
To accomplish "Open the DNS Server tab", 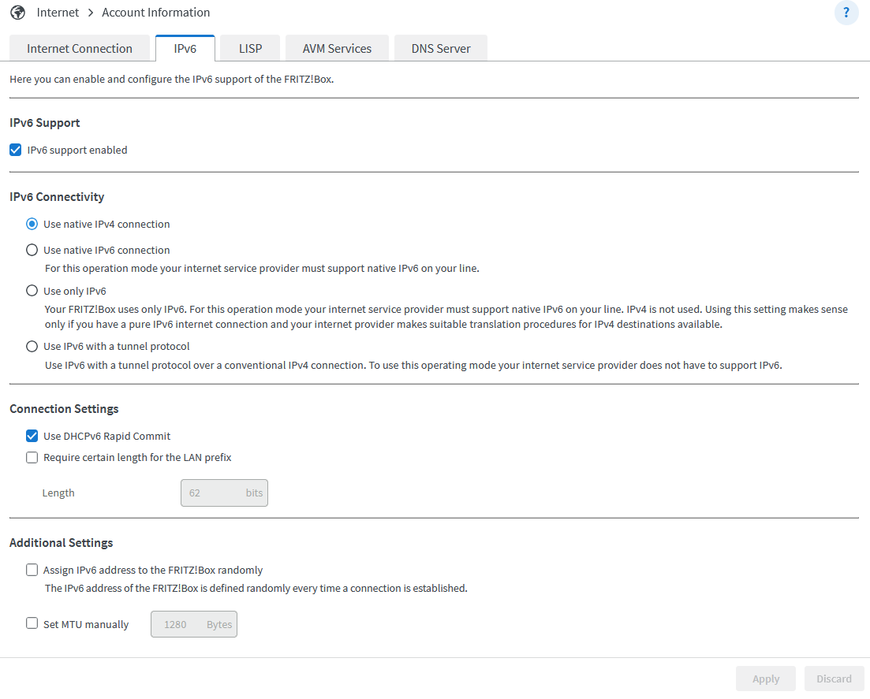I will point(441,48).
